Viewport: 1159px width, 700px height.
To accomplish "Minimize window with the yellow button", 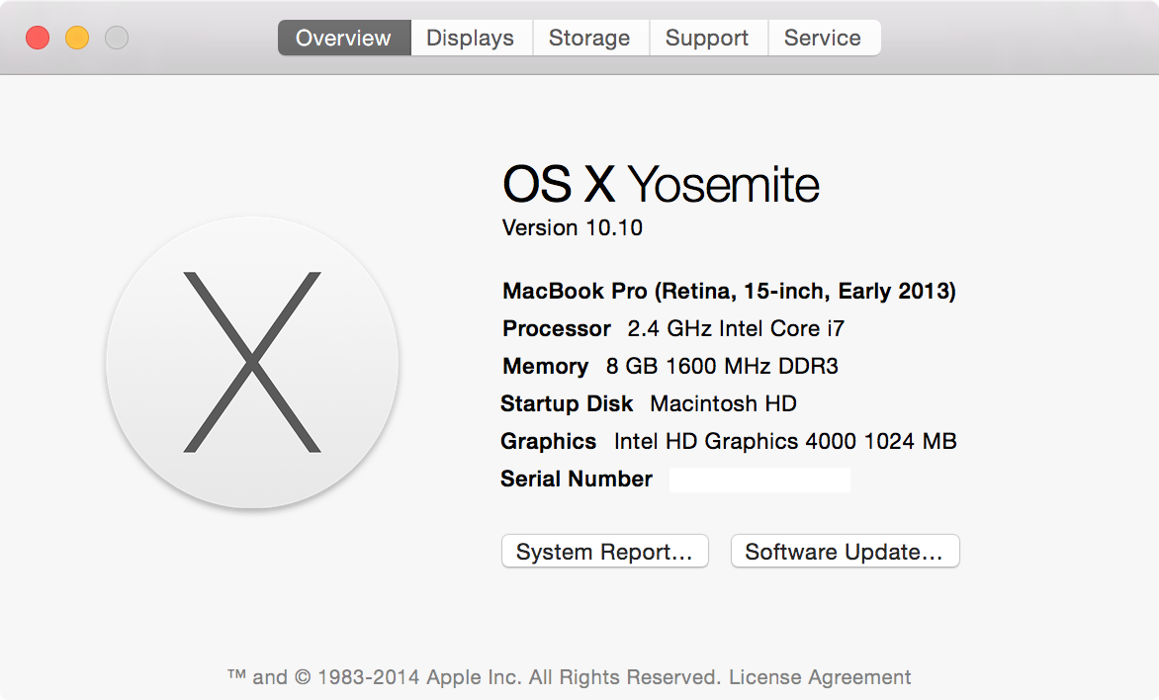I will 77,38.
